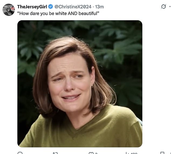Like the post with the heart icon
This screenshot has width=171, height=154.
pyautogui.click(x=91, y=153)
